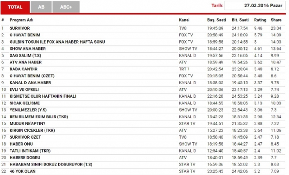Select BABA CAN'DIR program name
The width and height of the screenshot is (289, 175).
(x=23, y=69)
